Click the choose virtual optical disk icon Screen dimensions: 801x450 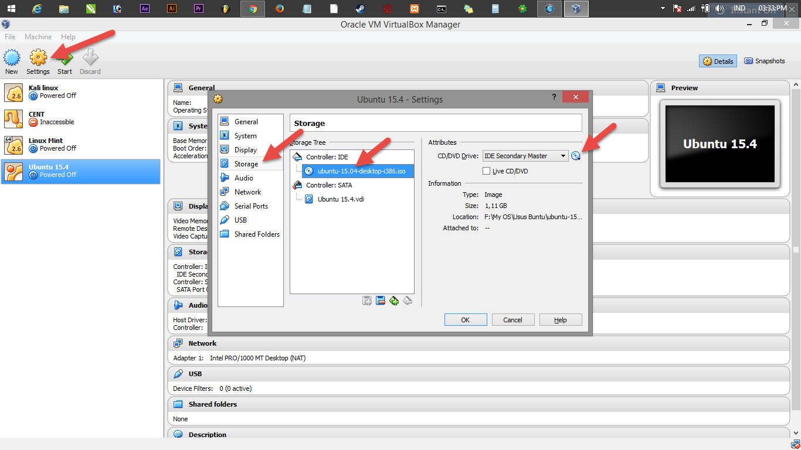pos(576,156)
